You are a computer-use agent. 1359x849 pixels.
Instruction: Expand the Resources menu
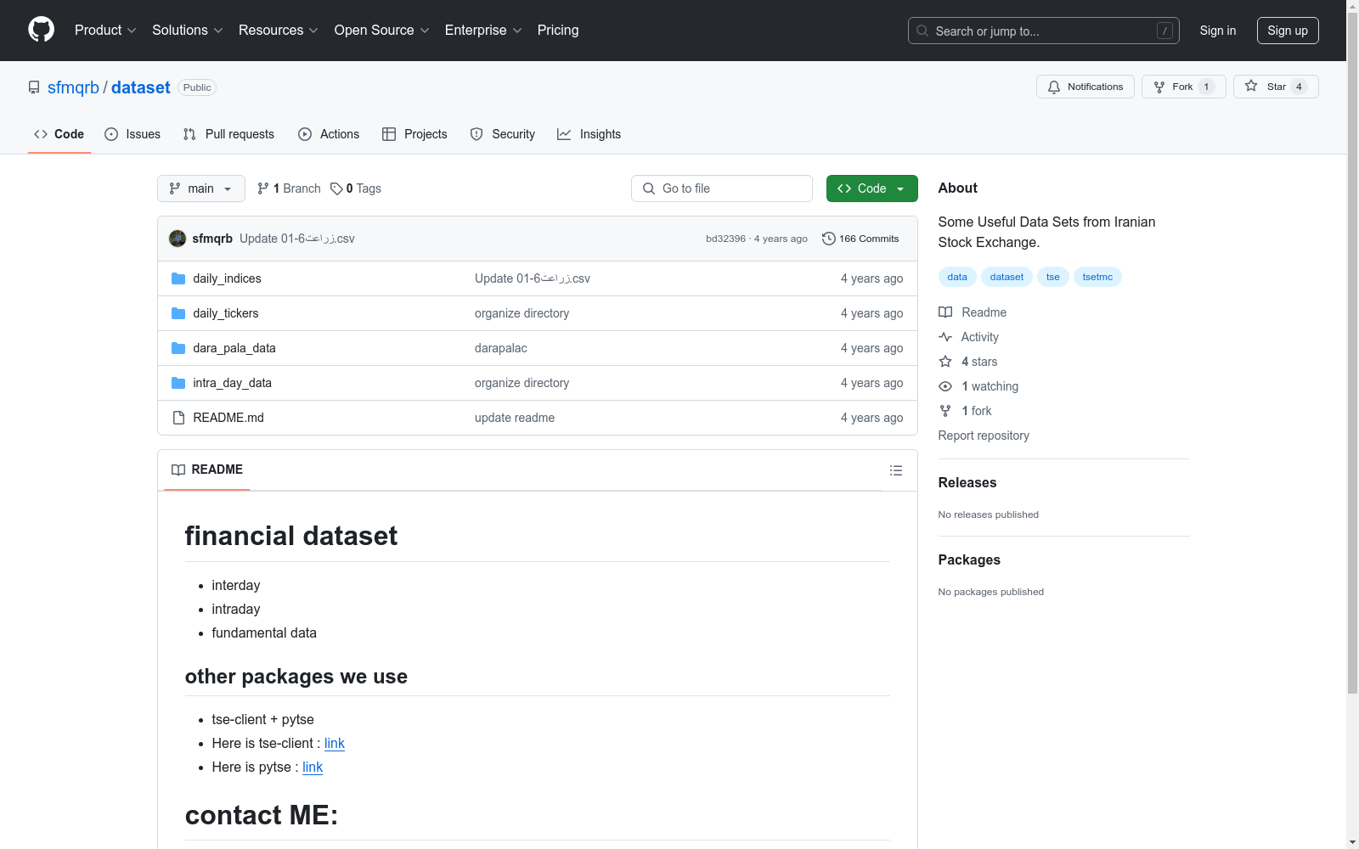pyautogui.click(x=279, y=30)
